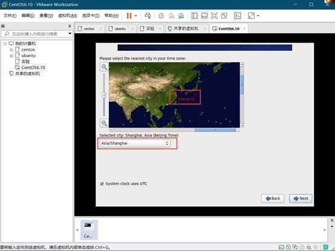The width and height of the screenshot is (335, 251).
Task: Zoom in on the timezone map
Action: coord(104,67)
